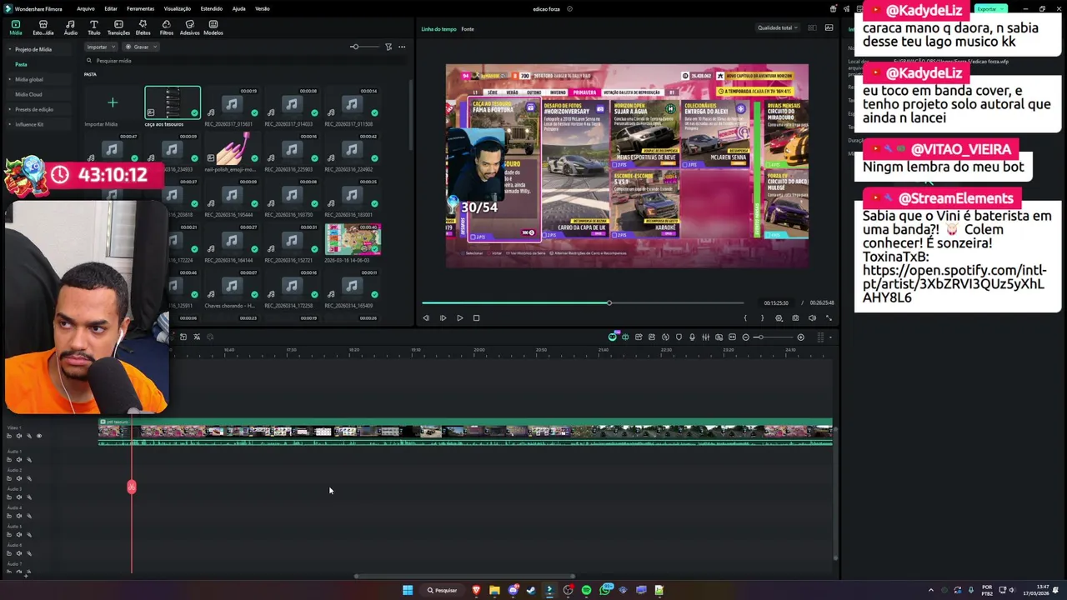Click the mark-out bracket icon in preview

tap(762, 317)
